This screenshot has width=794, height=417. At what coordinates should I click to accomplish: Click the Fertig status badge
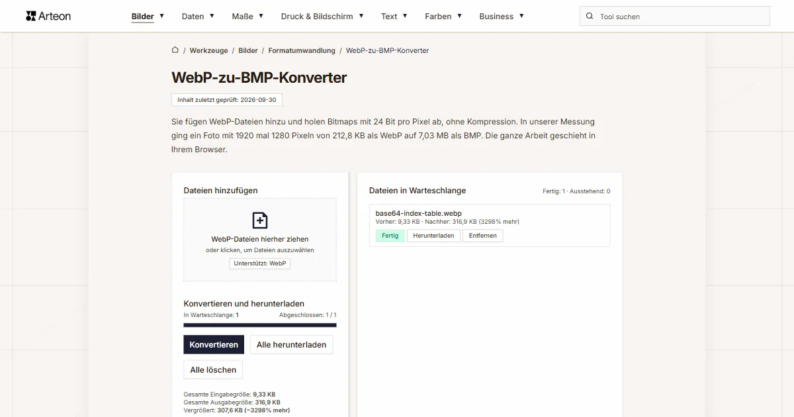point(390,236)
